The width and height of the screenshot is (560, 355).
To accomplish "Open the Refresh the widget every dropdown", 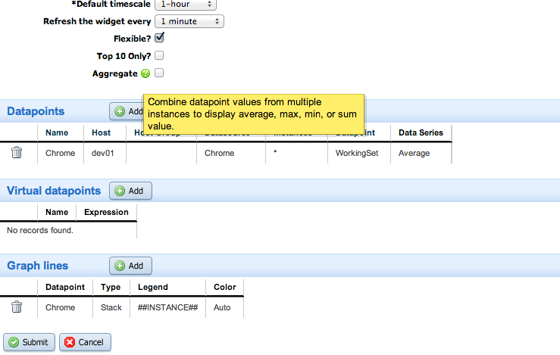I will tap(189, 21).
